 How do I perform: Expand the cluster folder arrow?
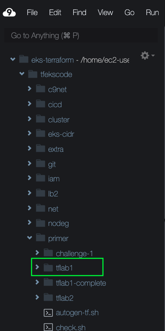[x=30, y=119]
